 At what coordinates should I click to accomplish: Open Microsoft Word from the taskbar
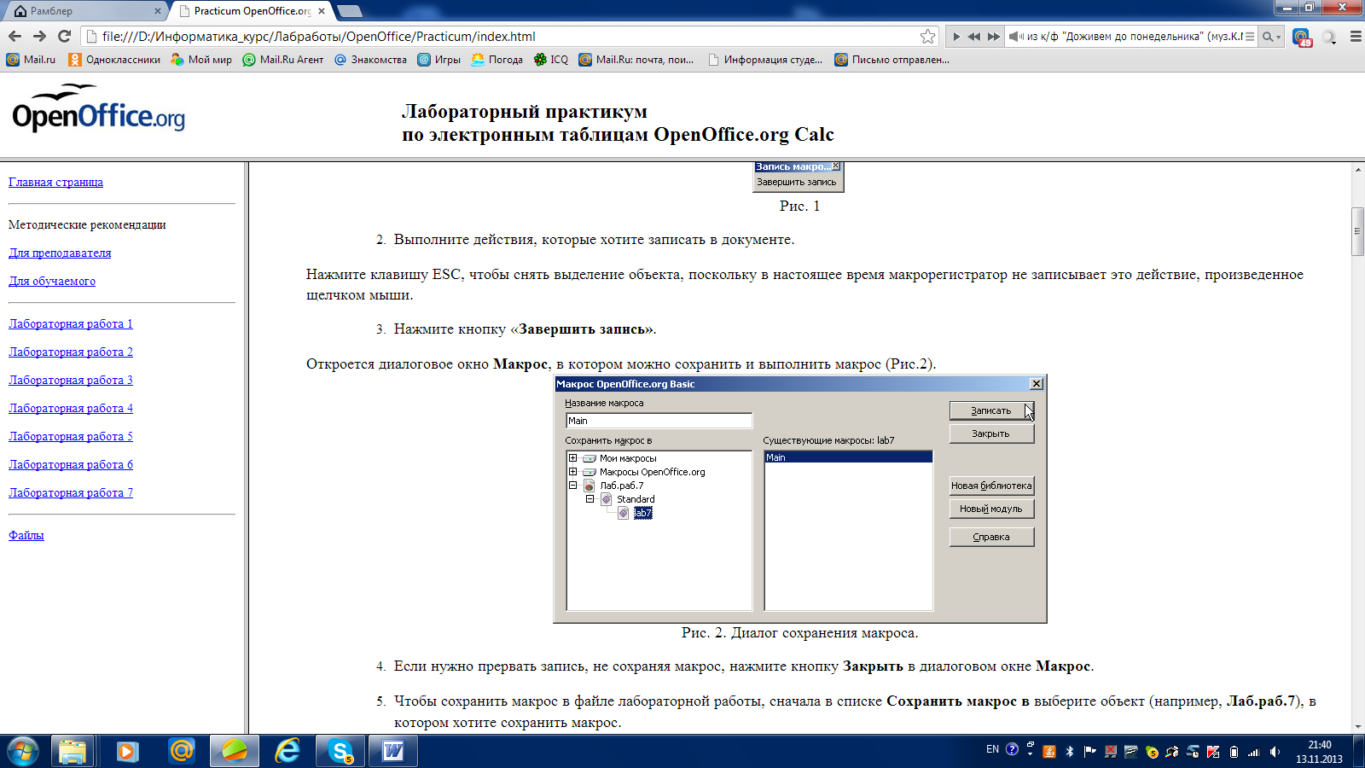coord(393,752)
